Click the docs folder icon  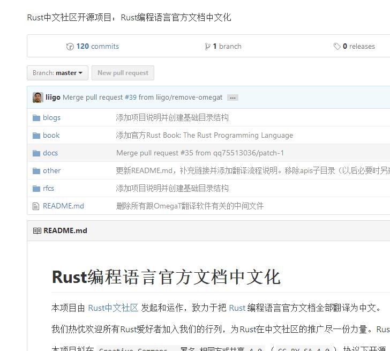pyautogui.click(x=36, y=153)
